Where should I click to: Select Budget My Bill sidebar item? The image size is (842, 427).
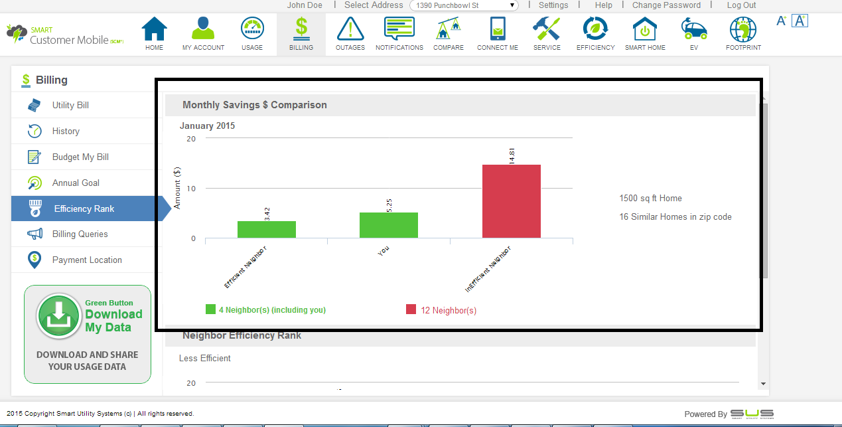tap(80, 157)
